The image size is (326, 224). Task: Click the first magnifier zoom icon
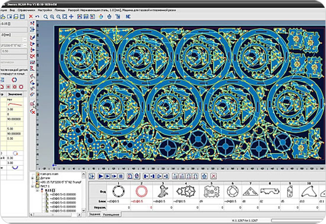pyautogui.click(x=46, y=17)
